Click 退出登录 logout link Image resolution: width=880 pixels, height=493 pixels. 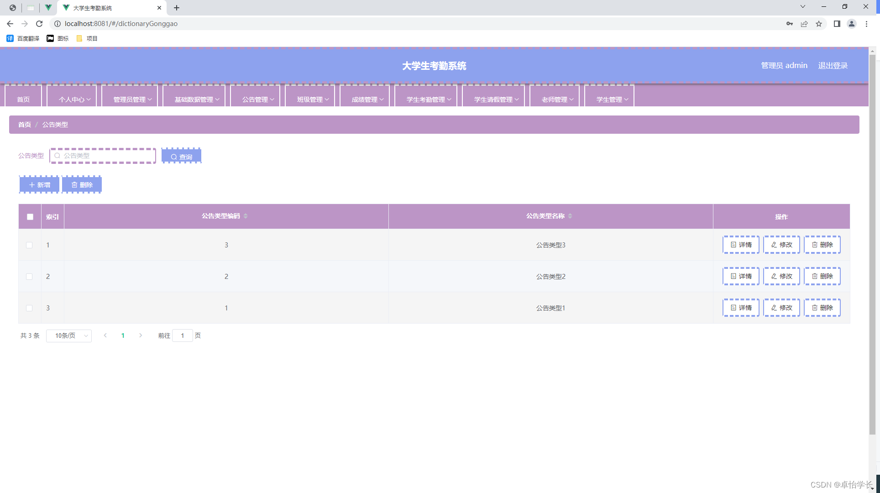[833, 66]
